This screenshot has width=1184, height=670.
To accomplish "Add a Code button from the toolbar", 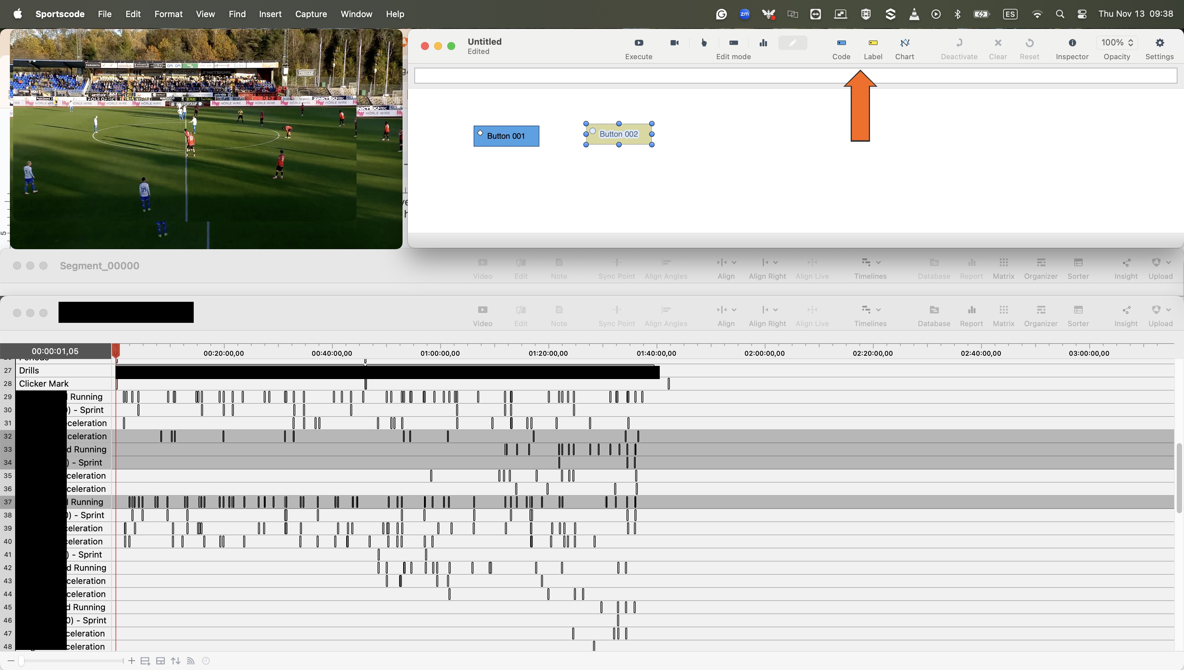I will tap(841, 43).
